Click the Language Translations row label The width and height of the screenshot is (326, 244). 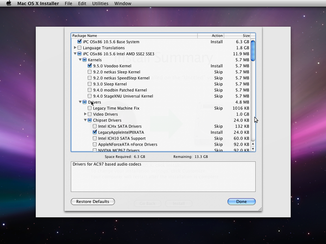pyautogui.click(x=104, y=48)
